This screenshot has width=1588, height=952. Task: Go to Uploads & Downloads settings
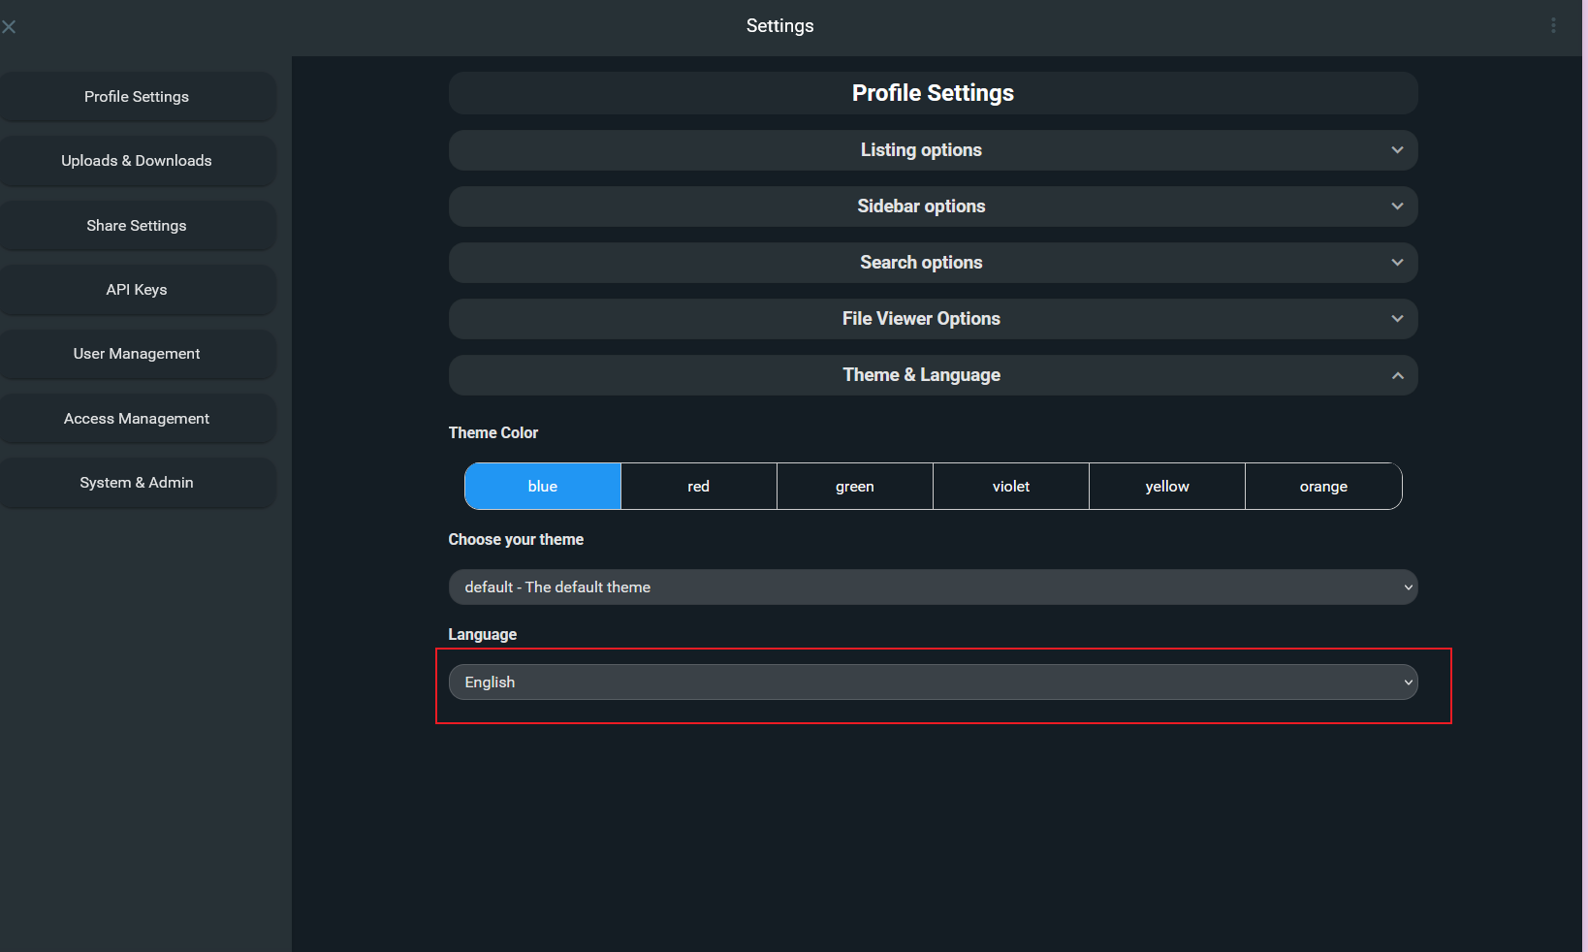(137, 161)
